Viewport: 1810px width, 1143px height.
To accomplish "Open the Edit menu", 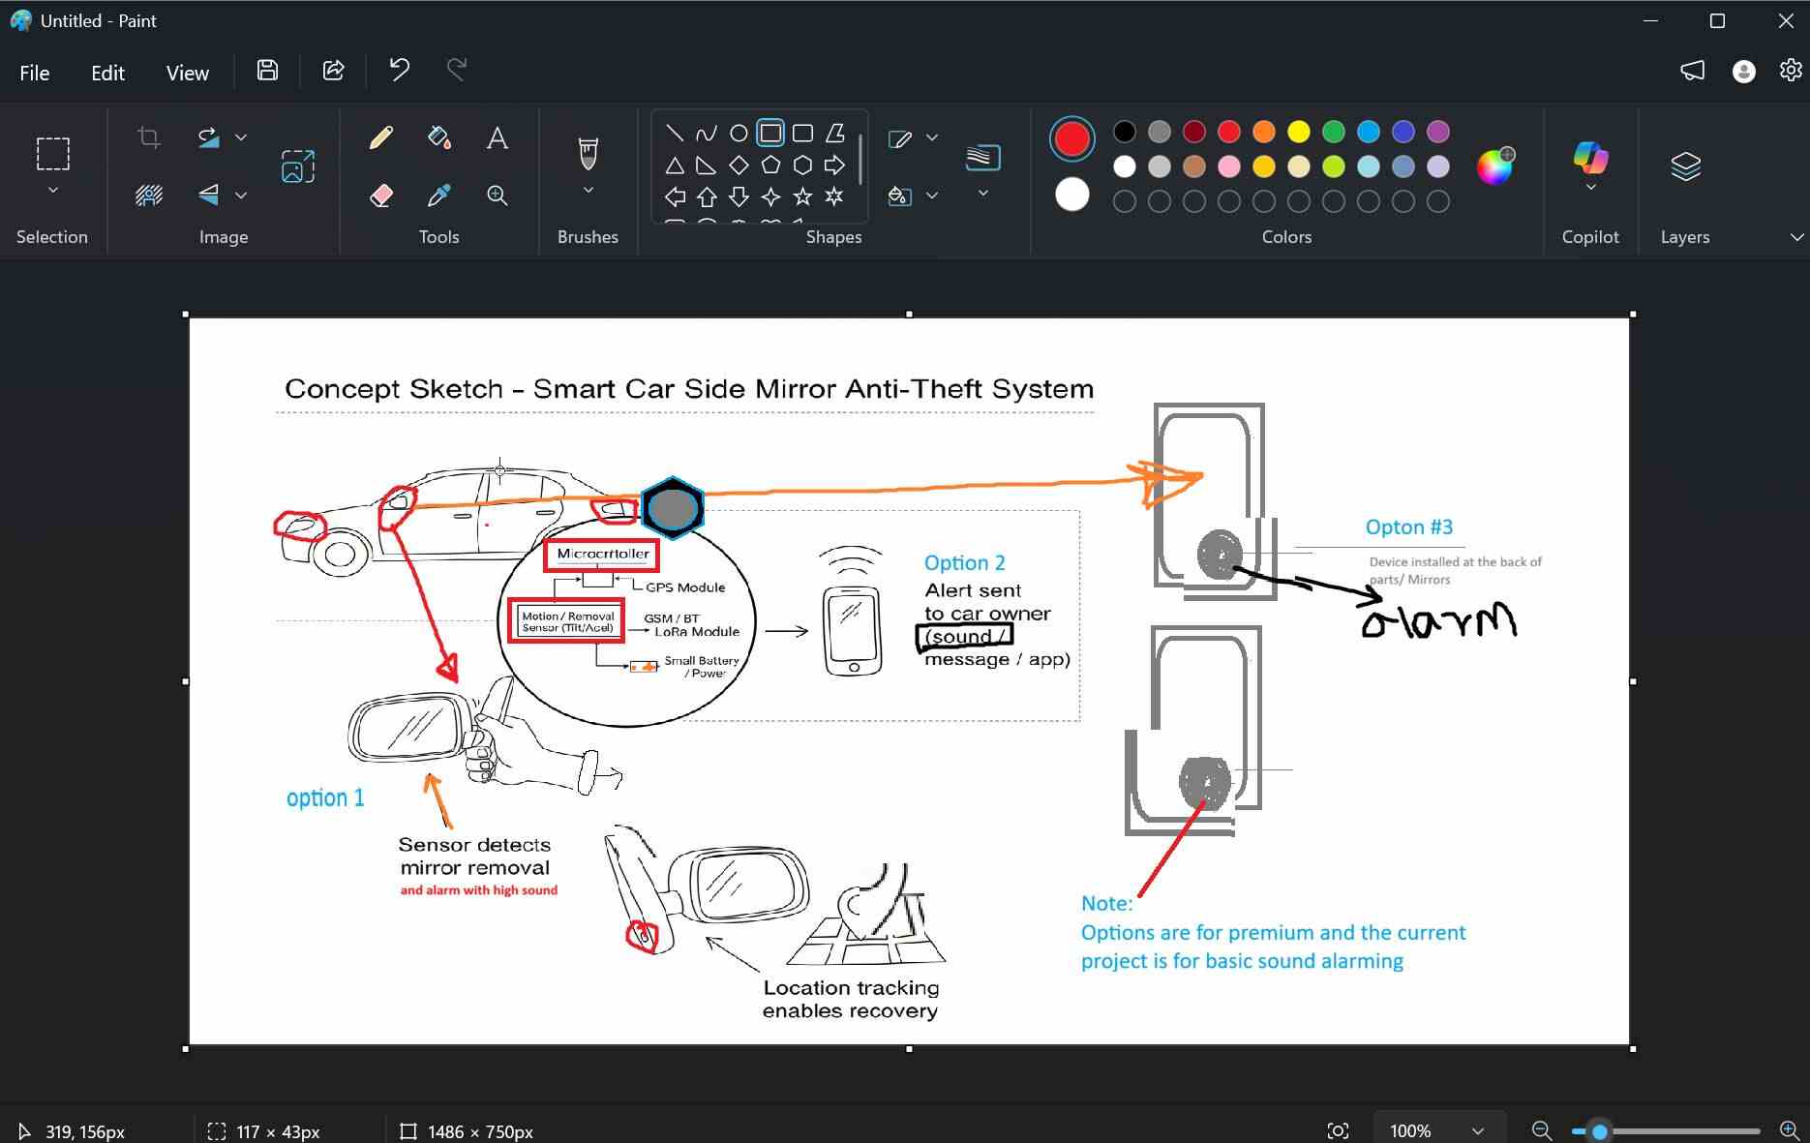I will (107, 73).
